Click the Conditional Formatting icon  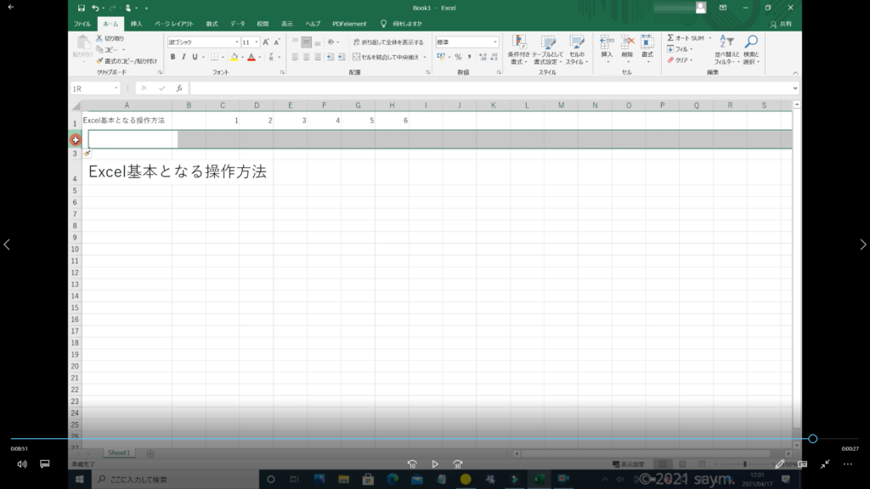[x=518, y=44]
